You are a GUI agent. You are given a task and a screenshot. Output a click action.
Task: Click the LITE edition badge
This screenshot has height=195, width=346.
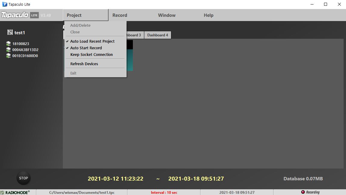[35, 15]
